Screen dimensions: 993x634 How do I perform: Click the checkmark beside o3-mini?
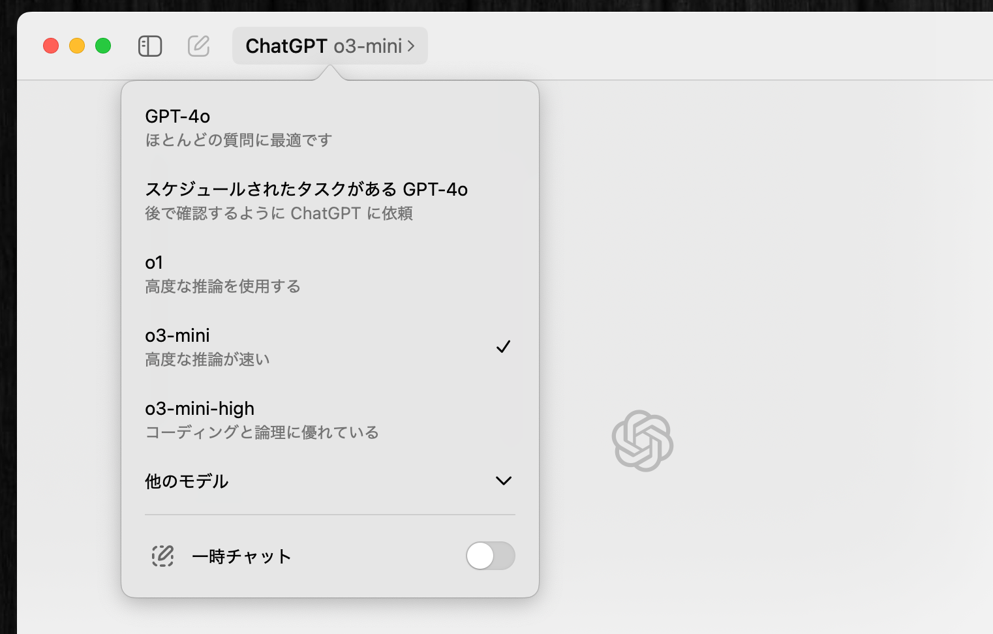[503, 347]
